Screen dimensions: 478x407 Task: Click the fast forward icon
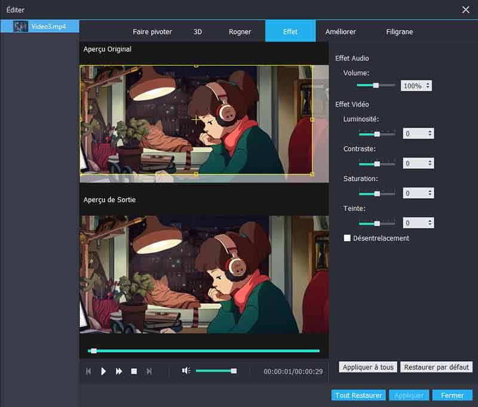[x=119, y=371]
